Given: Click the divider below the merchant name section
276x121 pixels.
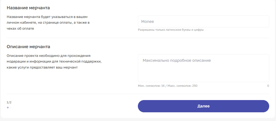Looking at the screenshot, I should pyautogui.click(x=138, y=38).
